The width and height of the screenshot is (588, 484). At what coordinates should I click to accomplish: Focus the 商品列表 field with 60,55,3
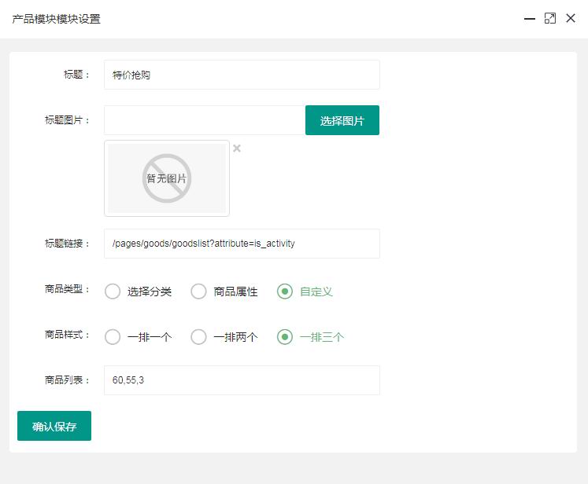coord(242,380)
